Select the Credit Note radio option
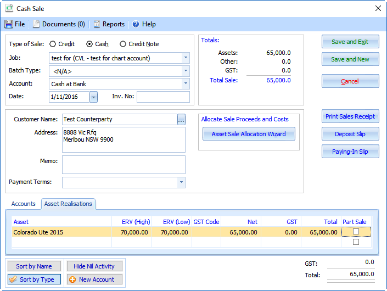This screenshot has width=387, height=291. click(x=123, y=44)
